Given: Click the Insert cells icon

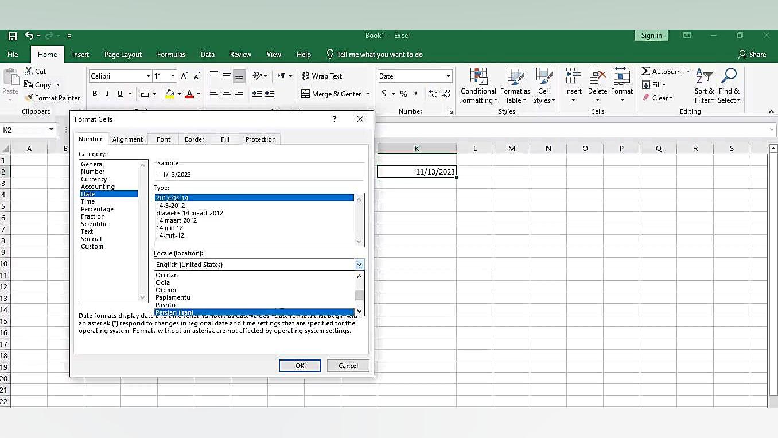Looking at the screenshot, I should [x=573, y=77].
